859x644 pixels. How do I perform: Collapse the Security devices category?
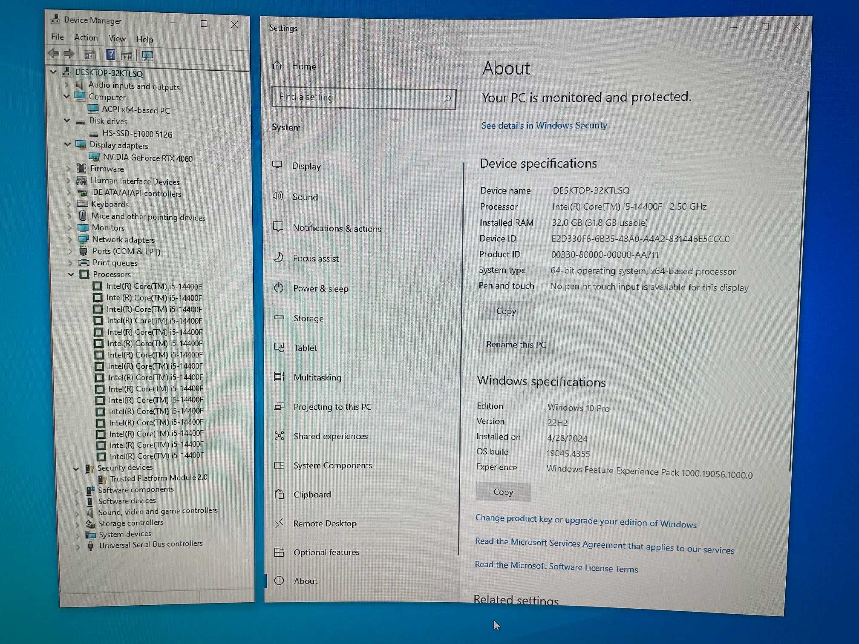76,469
